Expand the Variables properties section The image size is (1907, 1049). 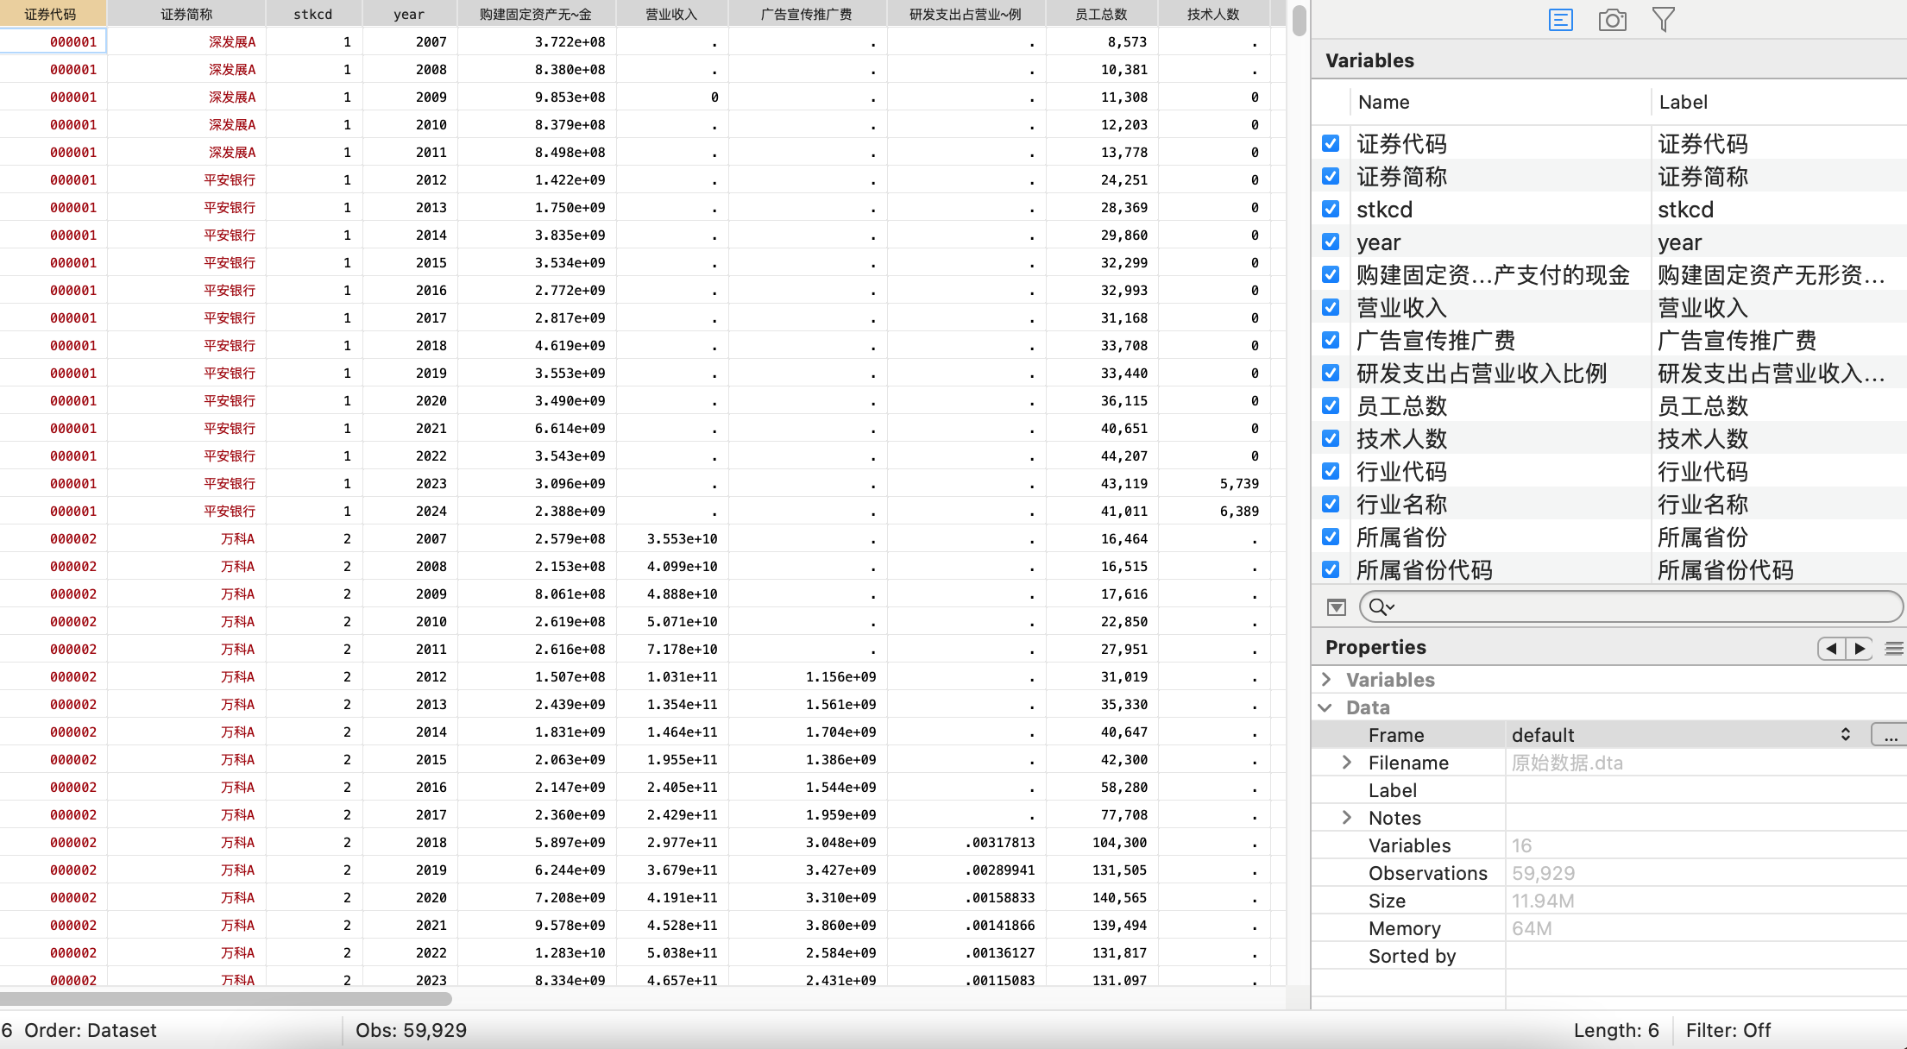pyautogui.click(x=1326, y=680)
